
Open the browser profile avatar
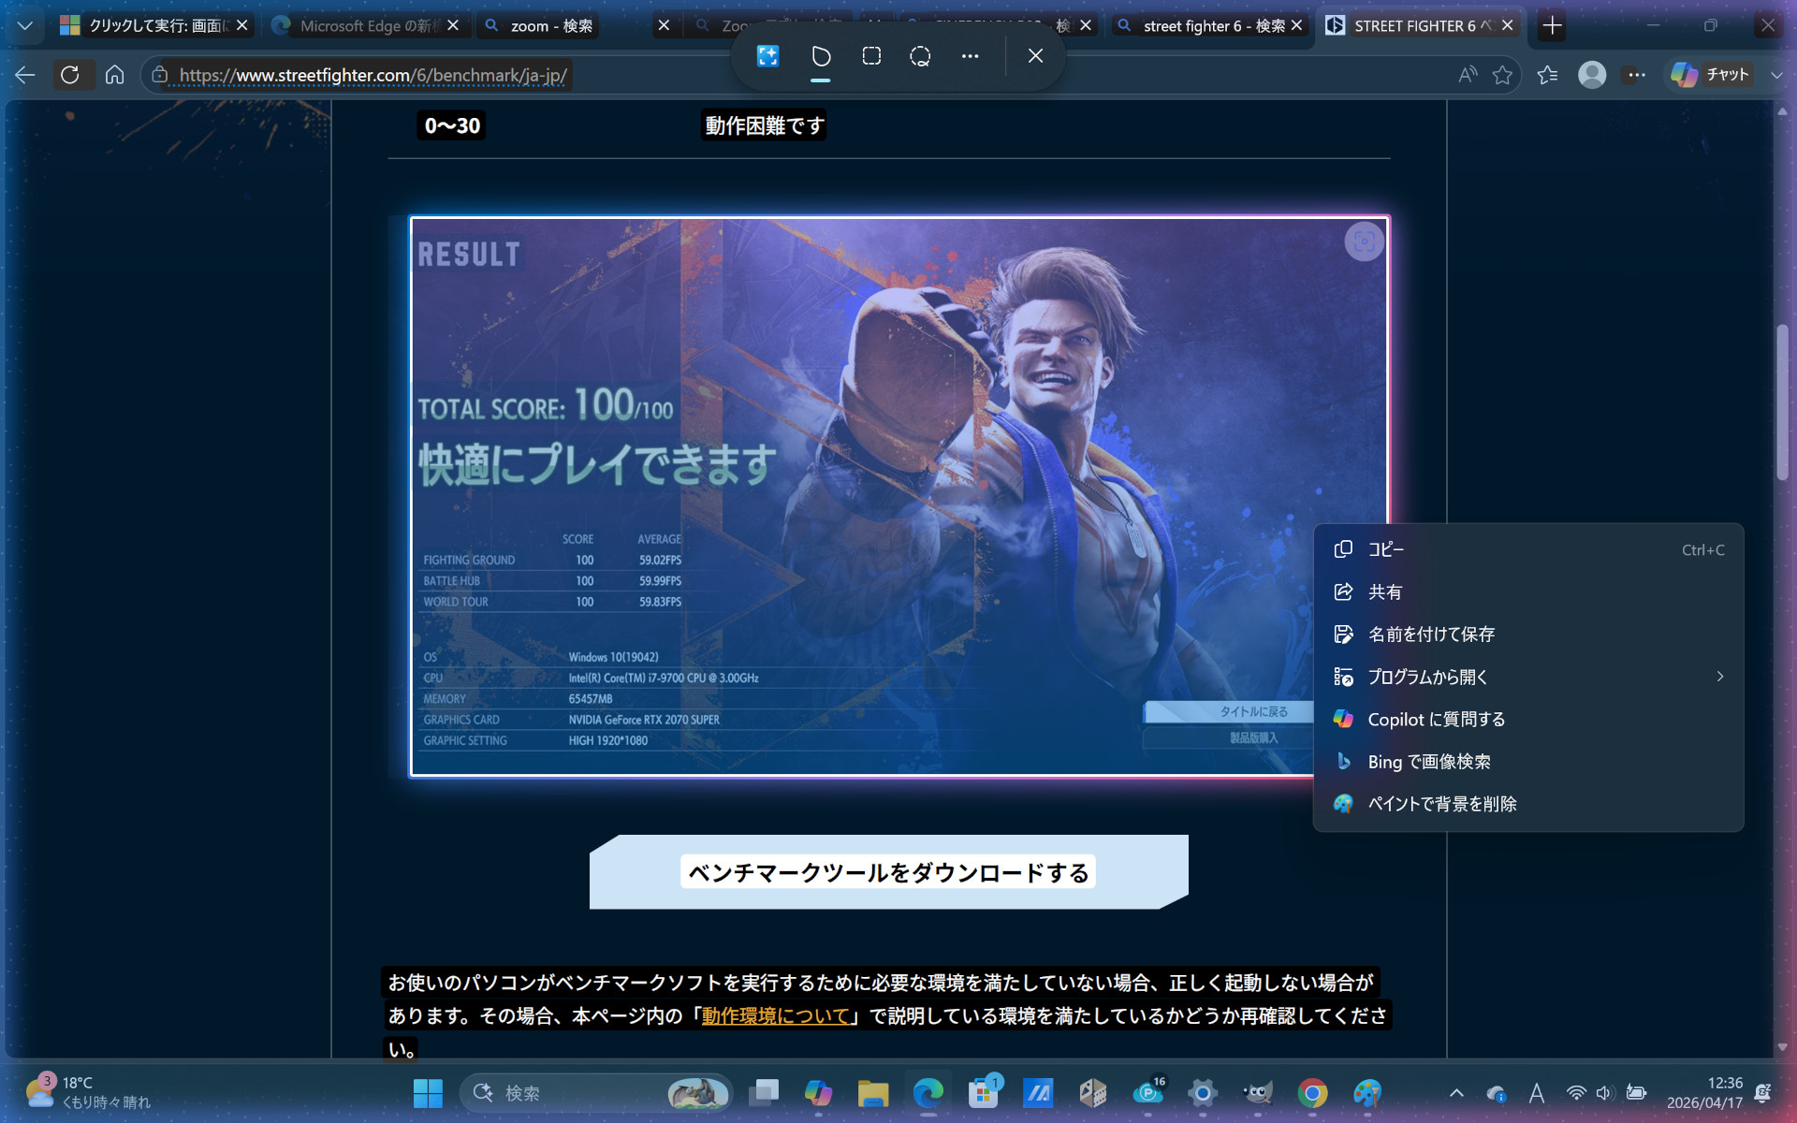click(x=1592, y=75)
